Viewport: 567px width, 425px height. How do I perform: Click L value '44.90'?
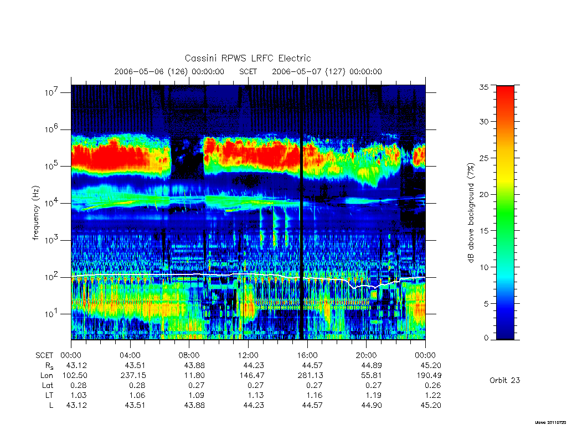point(372,406)
